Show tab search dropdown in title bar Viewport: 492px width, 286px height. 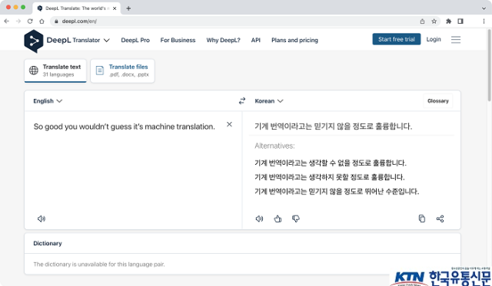point(484,8)
